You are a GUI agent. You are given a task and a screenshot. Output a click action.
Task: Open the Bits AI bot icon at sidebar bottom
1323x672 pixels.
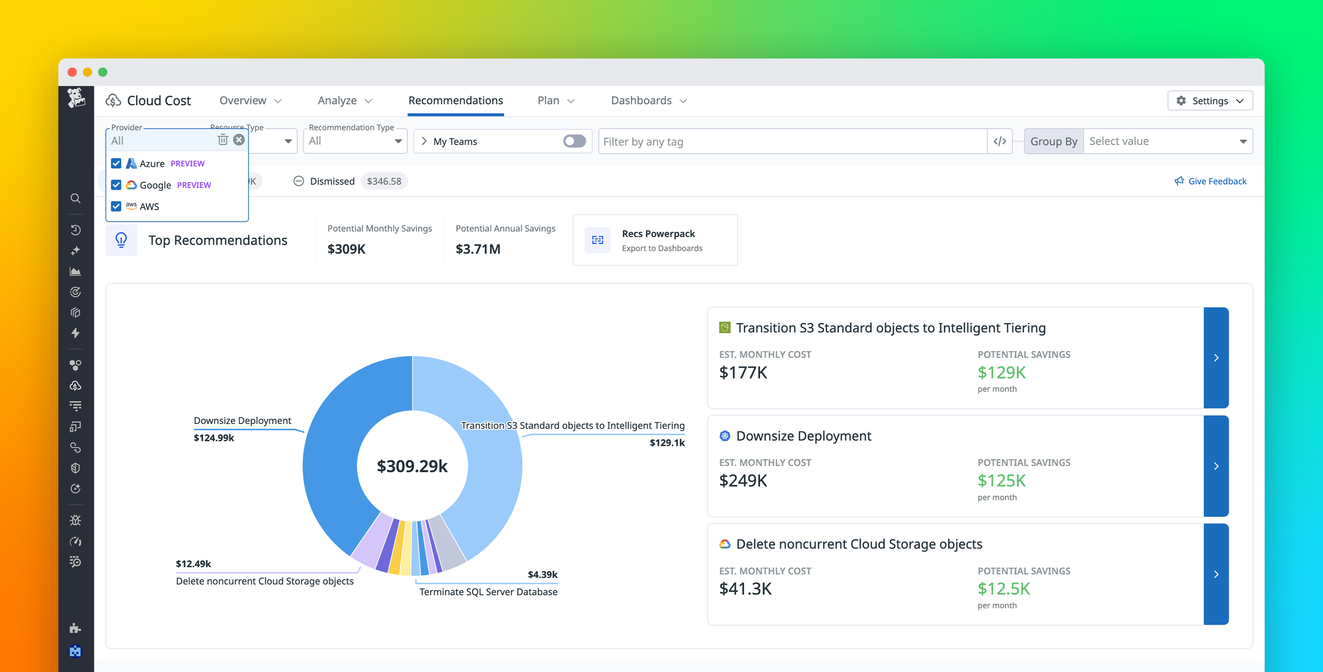(x=76, y=651)
